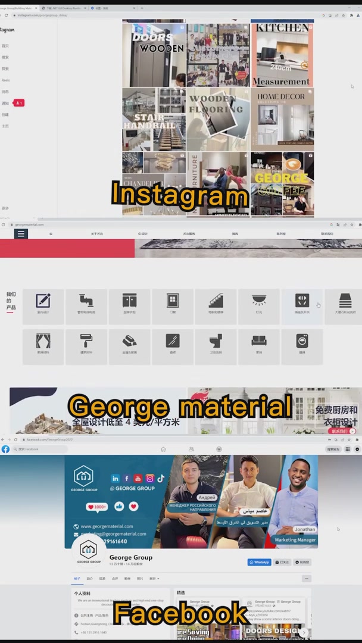
Task: Click Find Friends button in the Facebook top bar
Action: click(333, 449)
